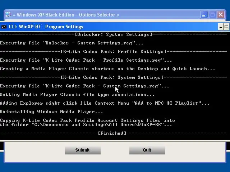Image resolution: width=230 pixels, height=172 pixels.
Task: Close the Options Selector window
Action: pos(221,15)
